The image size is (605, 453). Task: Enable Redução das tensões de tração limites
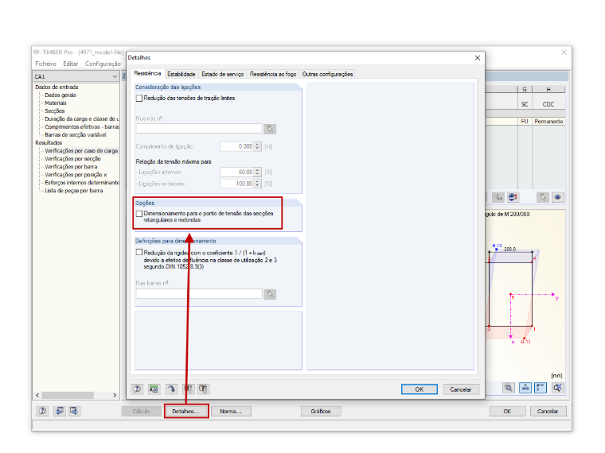coord(139,99)
